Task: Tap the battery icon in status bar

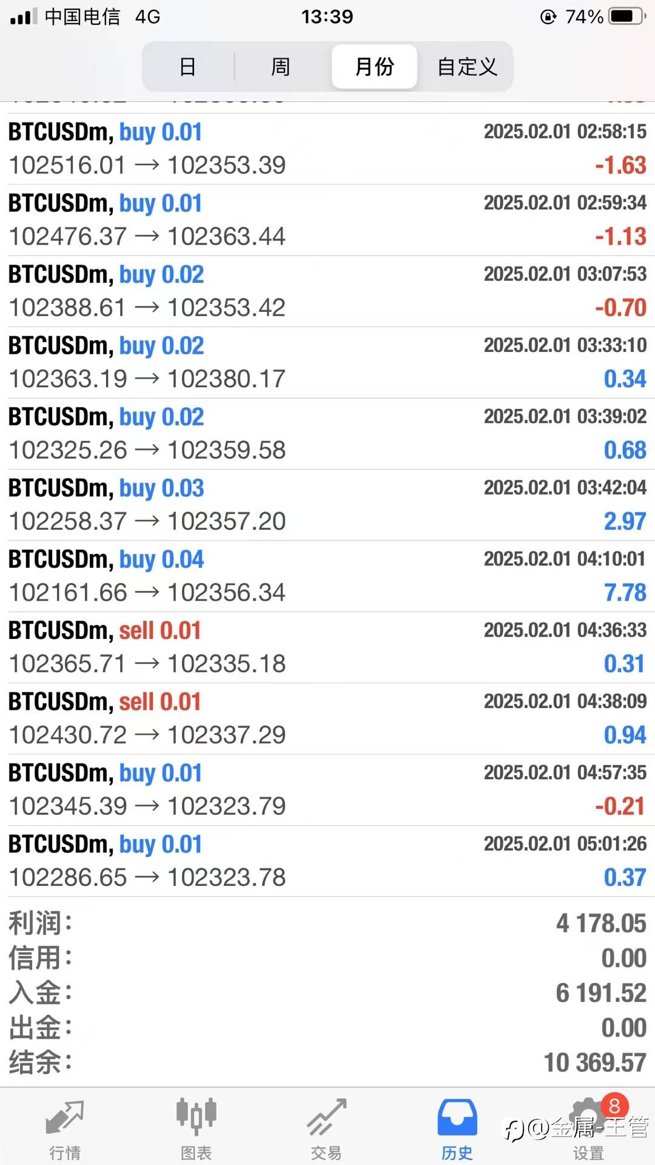Action: [627, 16]
